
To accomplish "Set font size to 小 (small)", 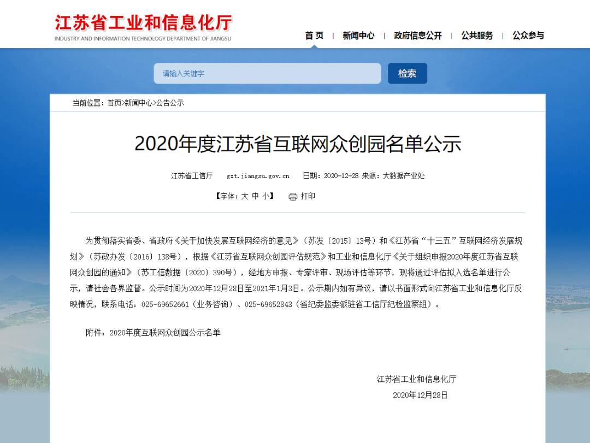I will [265, 196].
